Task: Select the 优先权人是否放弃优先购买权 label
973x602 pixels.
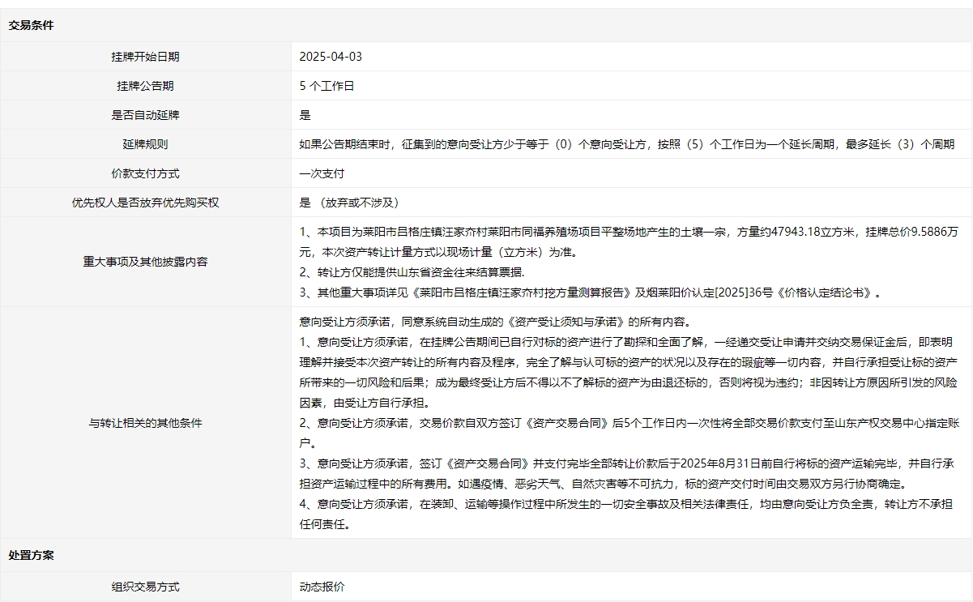Action: (x=146, y=203)
